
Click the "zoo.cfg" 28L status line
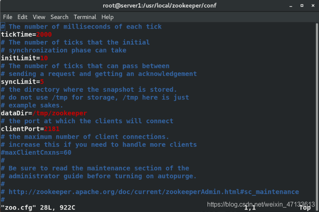[38, 208]
